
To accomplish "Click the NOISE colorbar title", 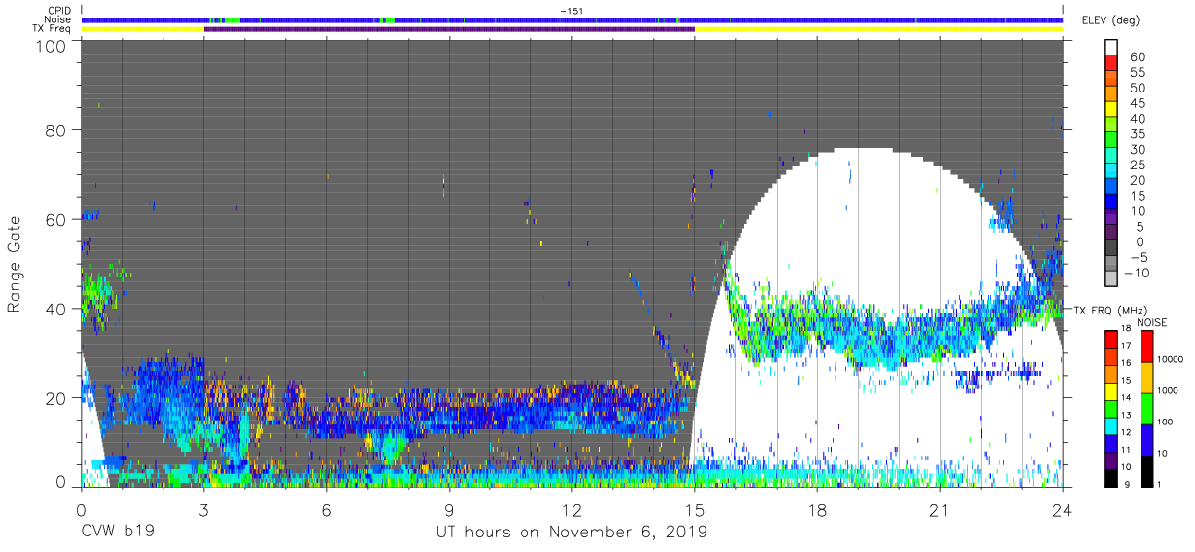I will 1154,321.
